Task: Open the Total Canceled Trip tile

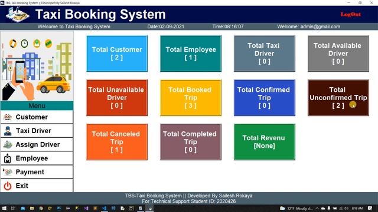Action: tap(117, 142)
